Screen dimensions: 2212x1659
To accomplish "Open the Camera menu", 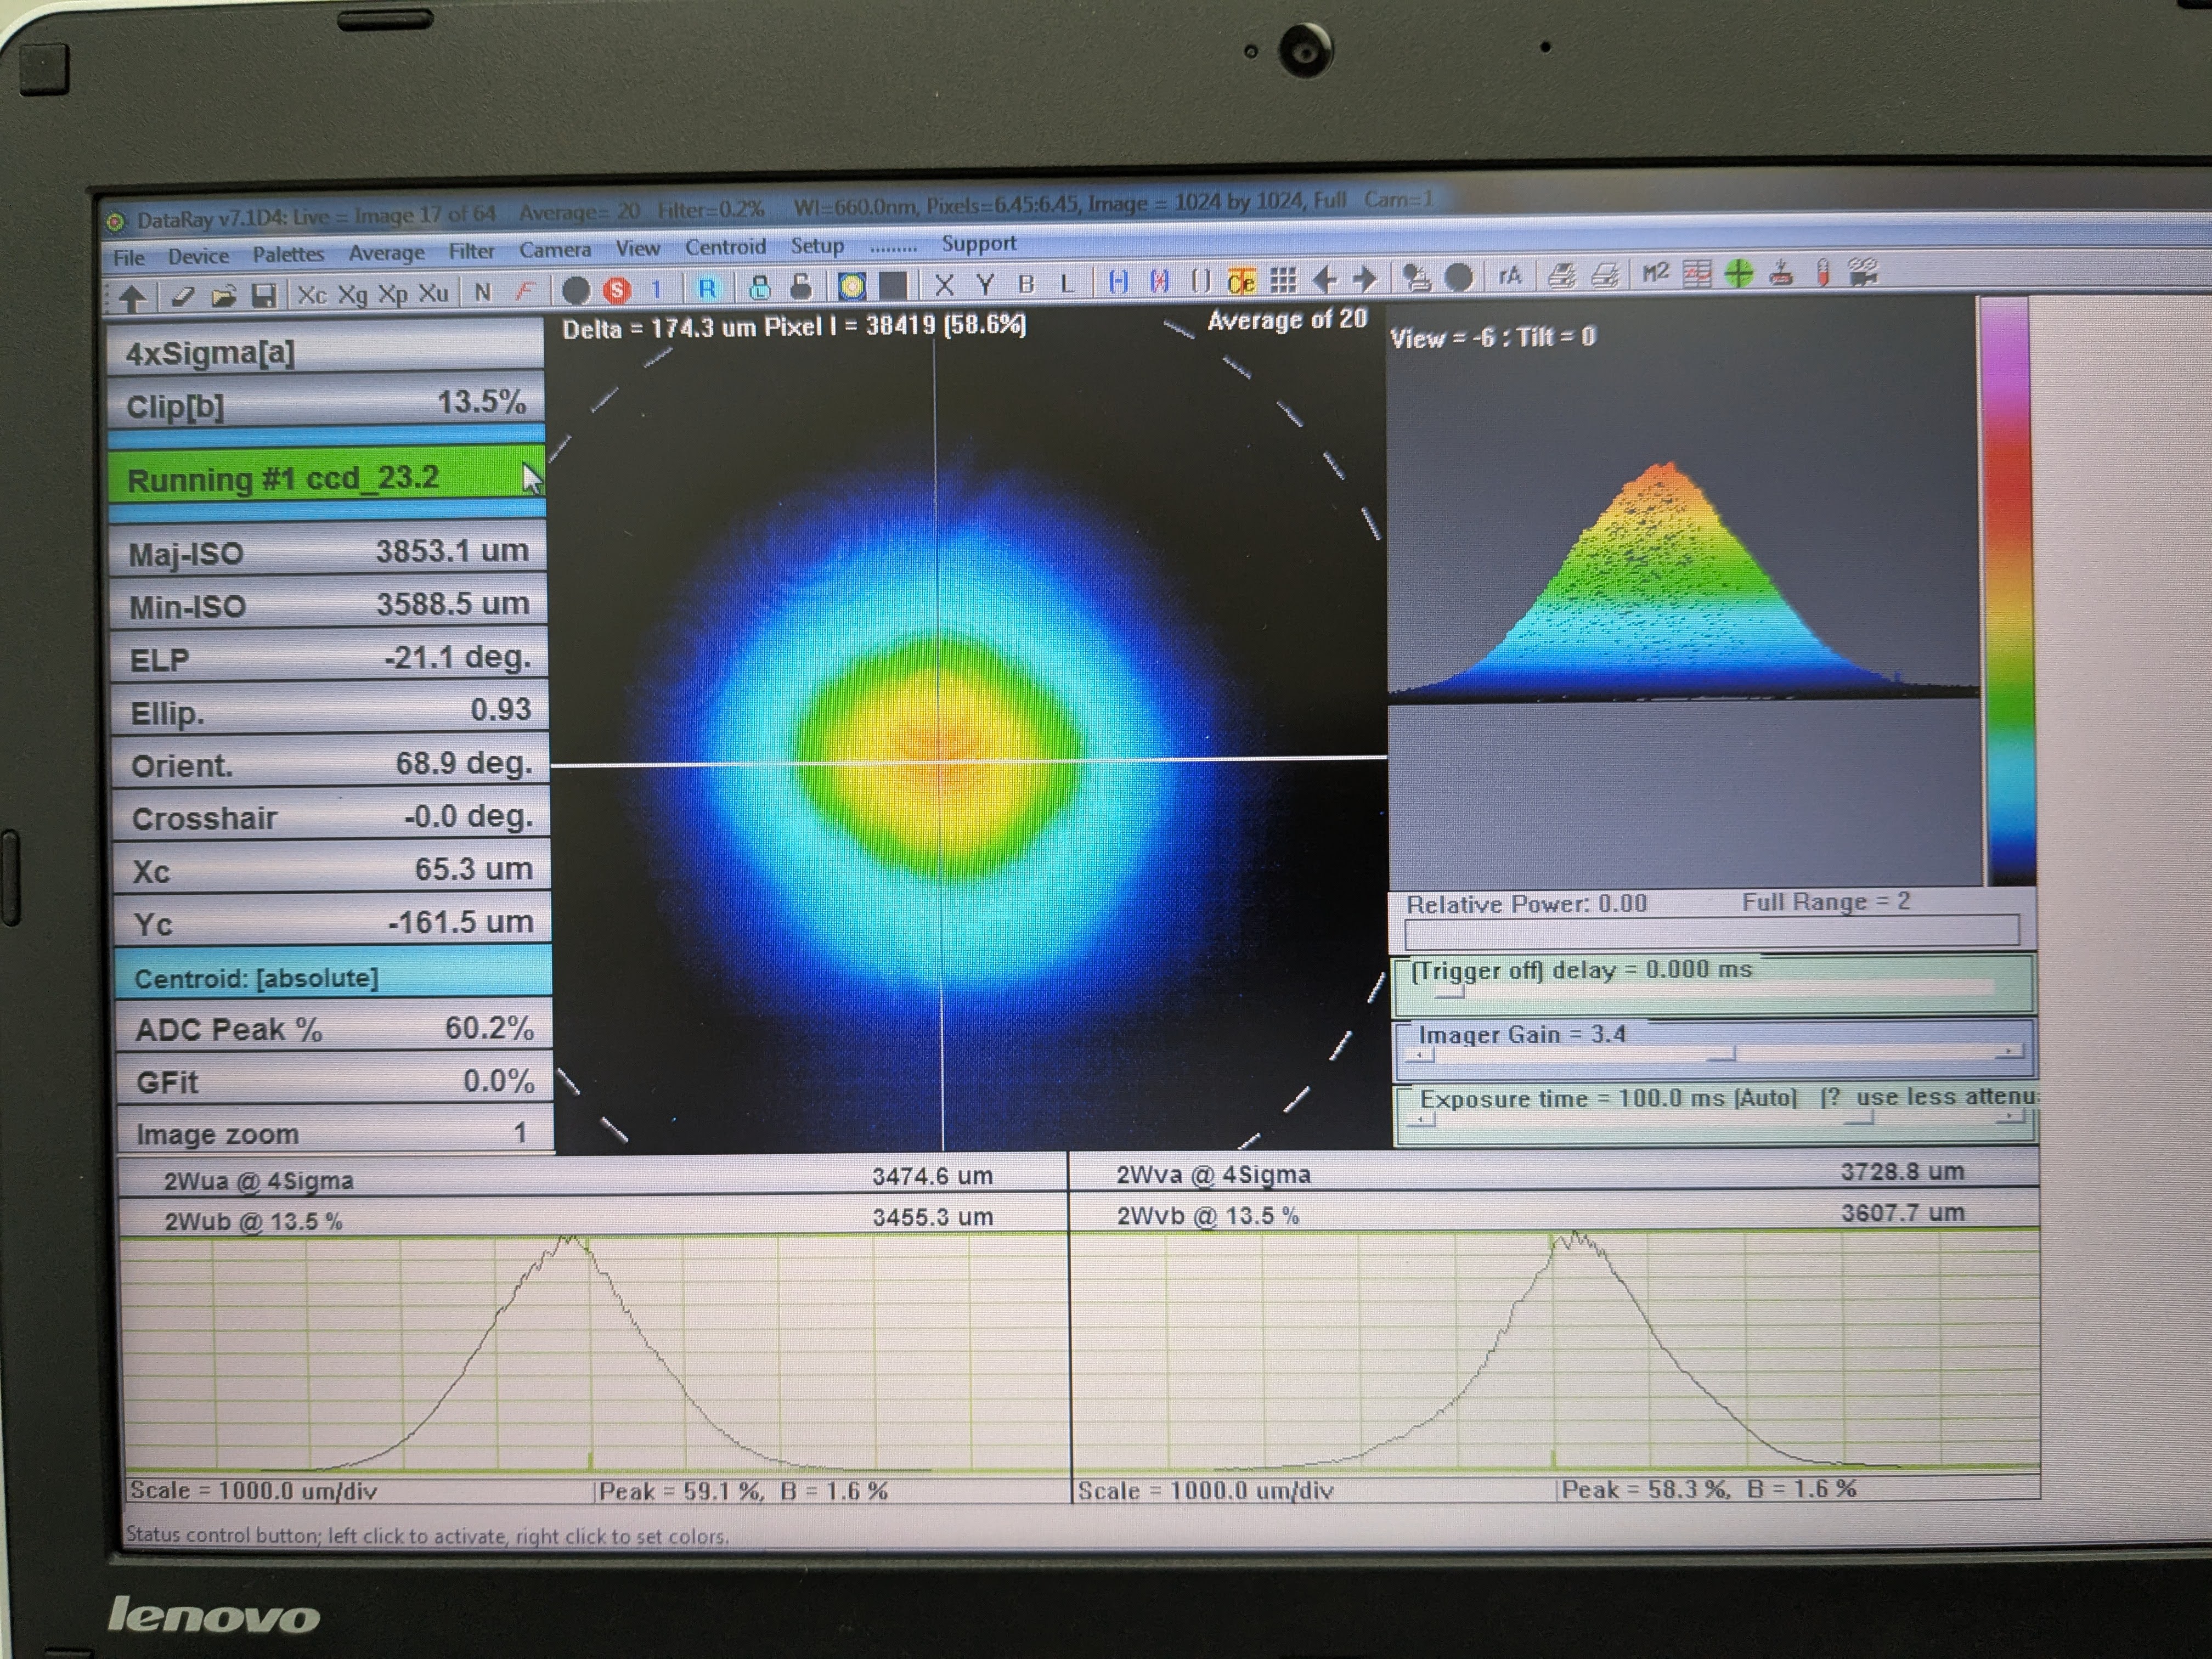I will pos(554,249).
